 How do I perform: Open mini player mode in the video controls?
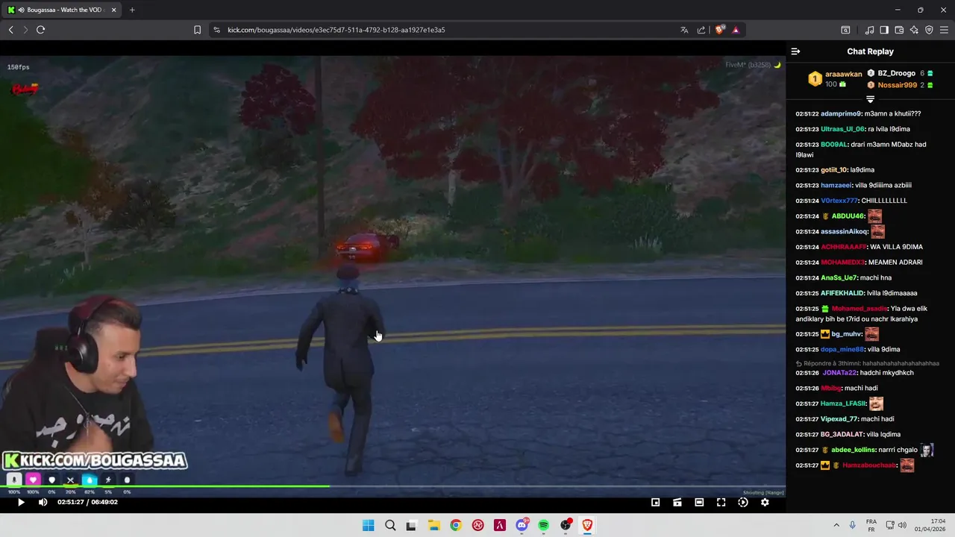[655, 503]
